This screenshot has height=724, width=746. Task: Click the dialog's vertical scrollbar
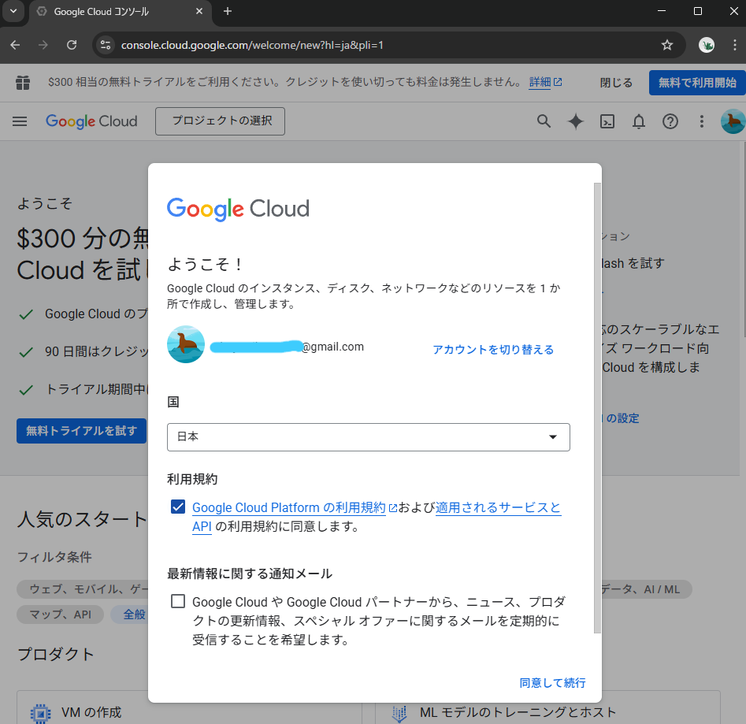tap(597, 410)
